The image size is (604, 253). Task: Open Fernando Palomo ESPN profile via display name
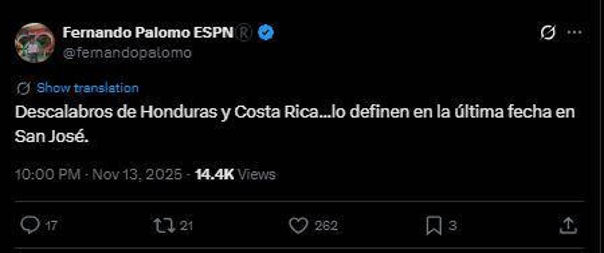pyautogui.click(x=148, y=33)
